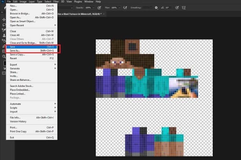This screenshot has height=160, width=241.
Task: Click the default colors swap icon
Action: click(5, 68)
